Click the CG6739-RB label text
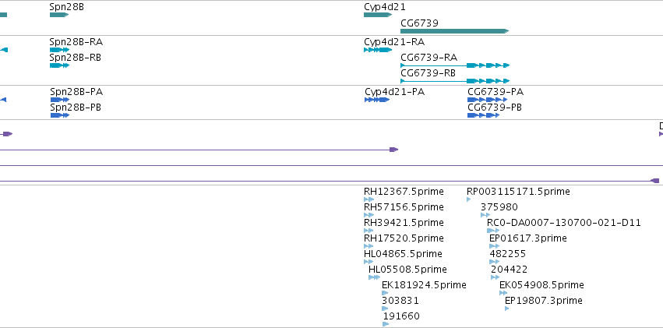 [428, 73]
